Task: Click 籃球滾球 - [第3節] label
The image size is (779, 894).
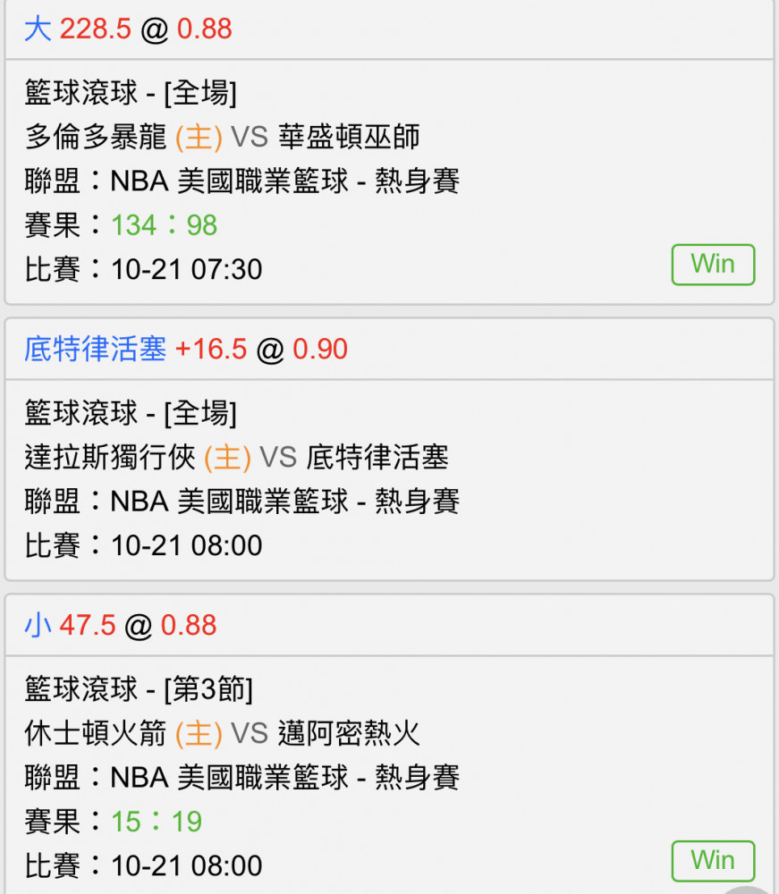Action: pos(139,688)
